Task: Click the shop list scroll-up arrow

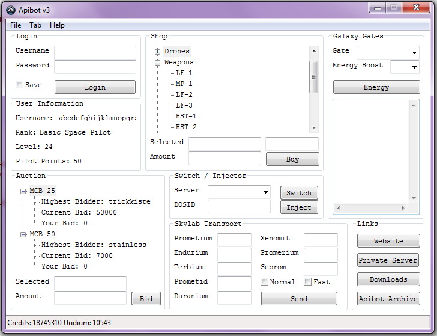Action: (314, 51)
